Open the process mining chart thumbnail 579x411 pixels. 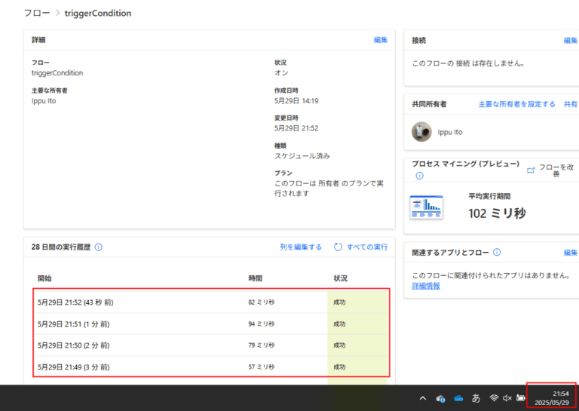pos(427,207)
